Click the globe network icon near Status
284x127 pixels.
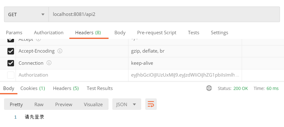pos(209,88)
